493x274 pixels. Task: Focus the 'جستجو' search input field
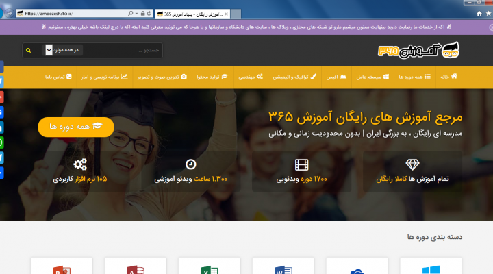point(123,50)
